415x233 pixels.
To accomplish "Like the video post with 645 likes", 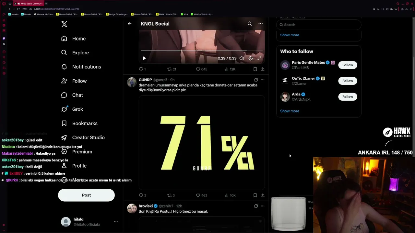I will click(x=201, y=69).
